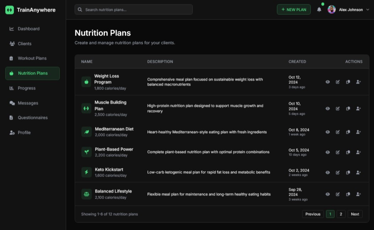Preview Muscle Building Plan with eye icon

[328, 108]
